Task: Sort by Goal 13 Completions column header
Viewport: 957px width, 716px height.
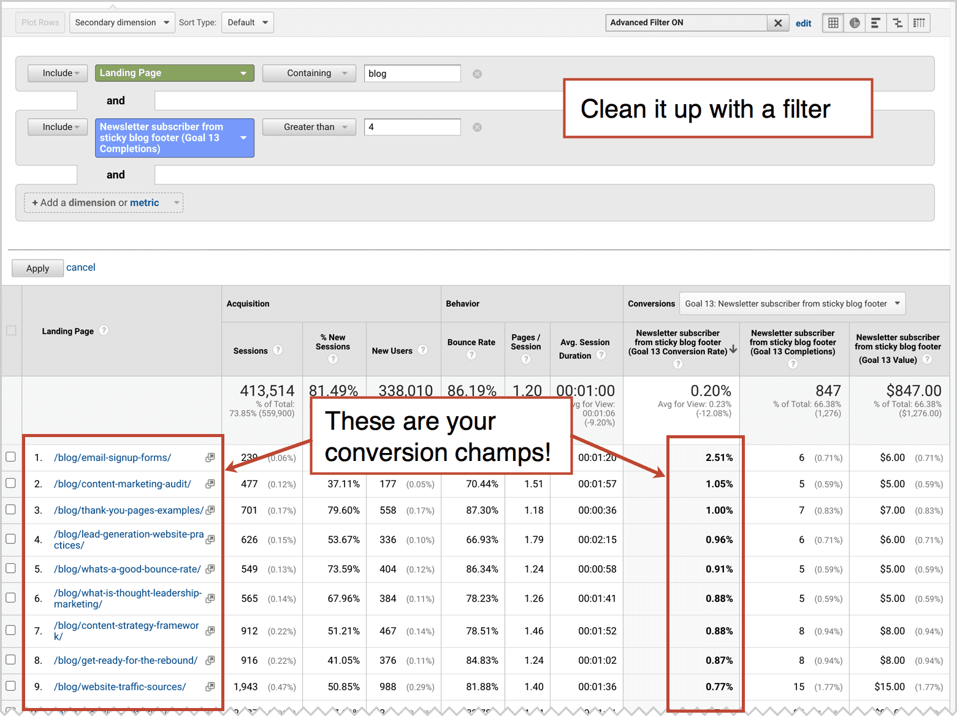Action: pyautogui.click(x=793, y=342)
